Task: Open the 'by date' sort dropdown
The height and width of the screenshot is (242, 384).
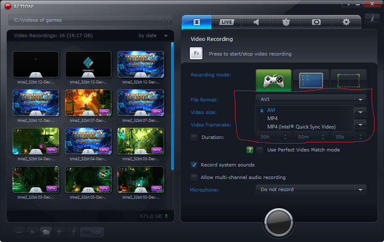Action: pyautogui.click(x=153, y=35)
